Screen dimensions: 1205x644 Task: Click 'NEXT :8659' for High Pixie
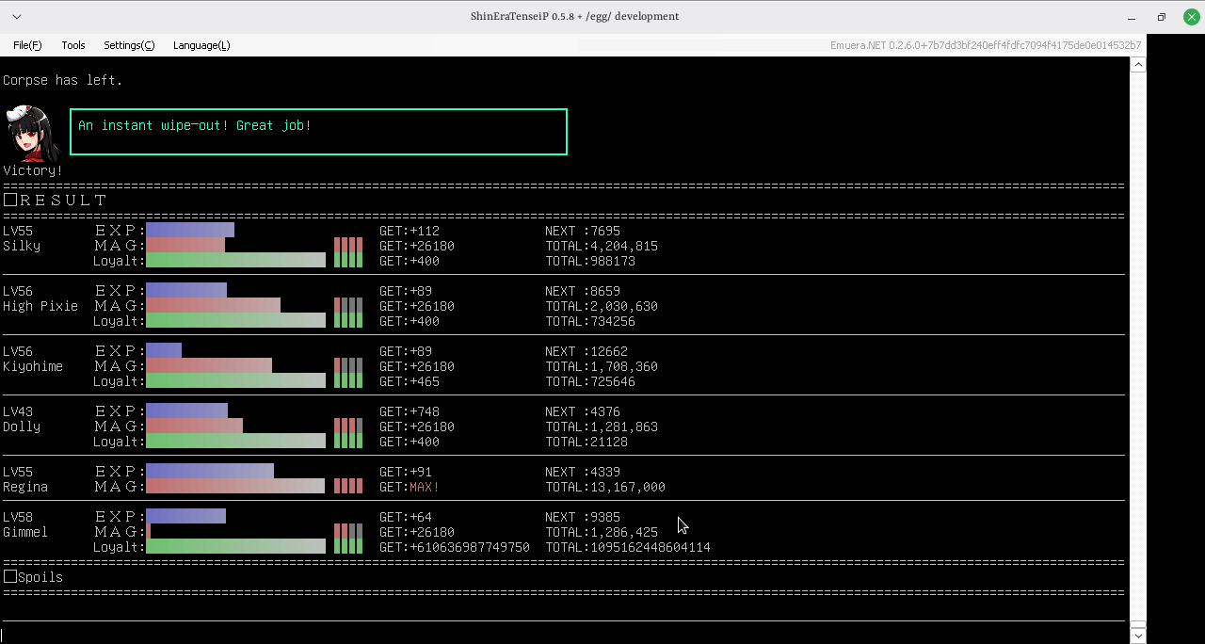click(x=583, y=291)
